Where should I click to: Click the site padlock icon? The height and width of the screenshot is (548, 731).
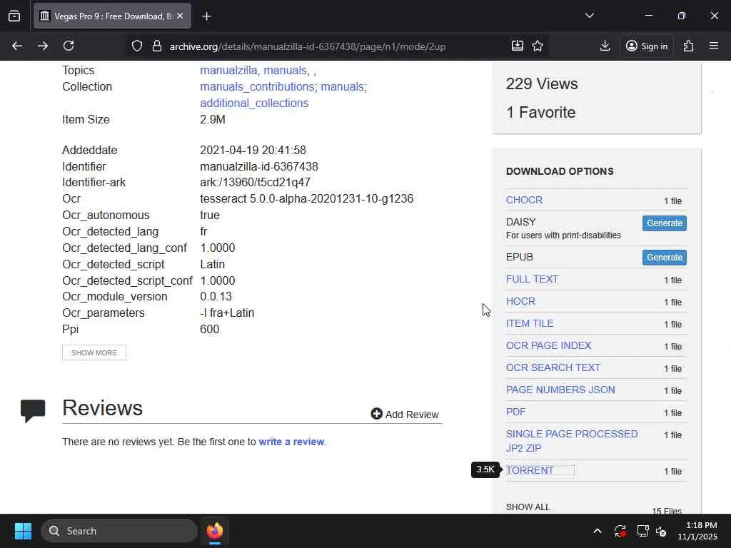157,46
